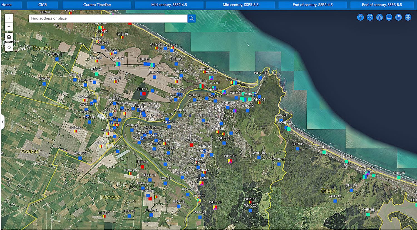Open the Layers list widget

click(x=379, y=17)
